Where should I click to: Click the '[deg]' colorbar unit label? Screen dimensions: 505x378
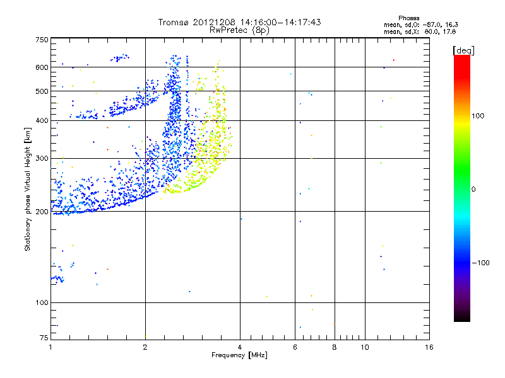coord(463,50)
